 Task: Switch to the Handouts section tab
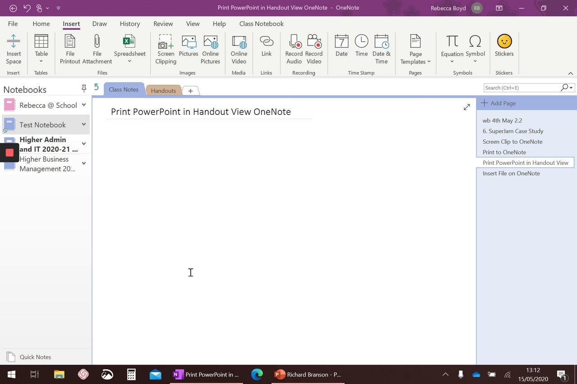163,90
